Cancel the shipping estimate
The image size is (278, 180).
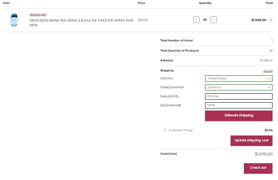click(x=268, y=71)
